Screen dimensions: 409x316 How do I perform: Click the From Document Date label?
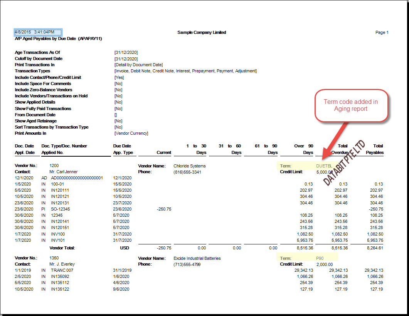click(x=35, y=115)
